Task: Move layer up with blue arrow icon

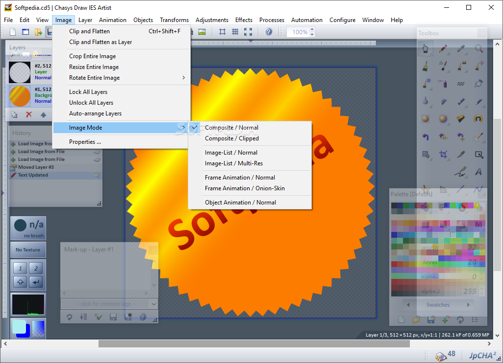Action: pyautogui.click(x=43, y=114)
